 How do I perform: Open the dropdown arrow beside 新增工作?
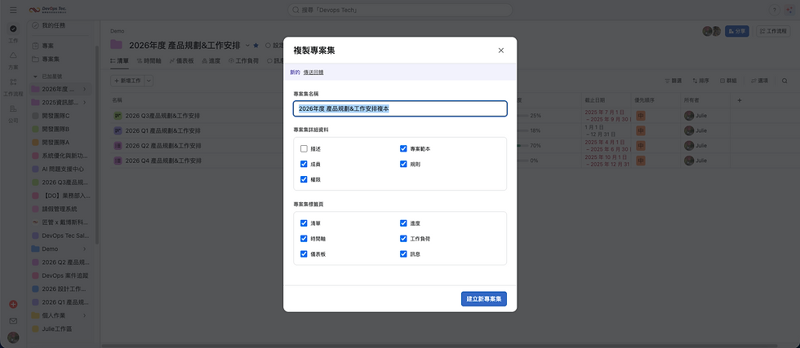click(x=149, y=81)
